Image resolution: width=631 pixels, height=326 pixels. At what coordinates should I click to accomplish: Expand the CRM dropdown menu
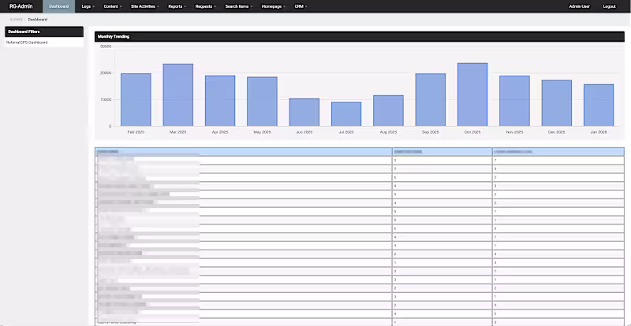pyautogui.click(x=301, y=6)
